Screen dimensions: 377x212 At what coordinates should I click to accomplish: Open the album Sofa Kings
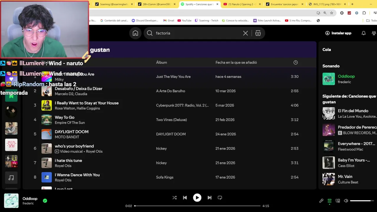(165, 177)
